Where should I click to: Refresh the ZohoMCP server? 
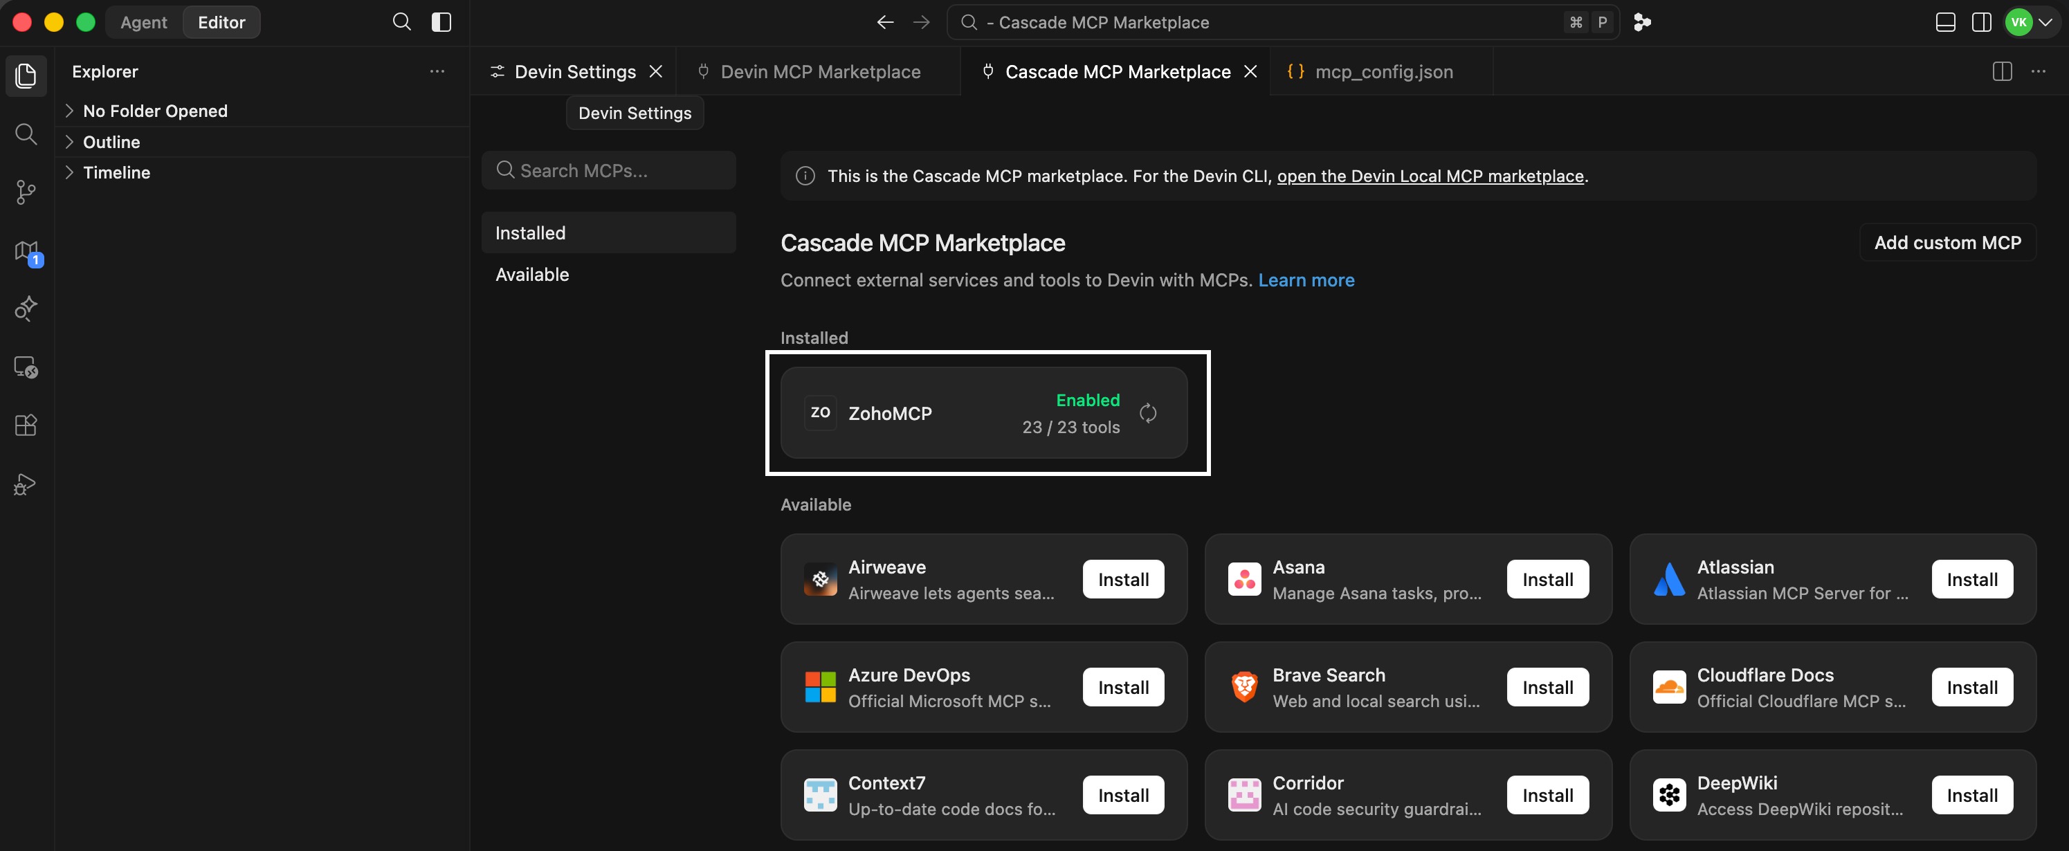click(1148, 414)
